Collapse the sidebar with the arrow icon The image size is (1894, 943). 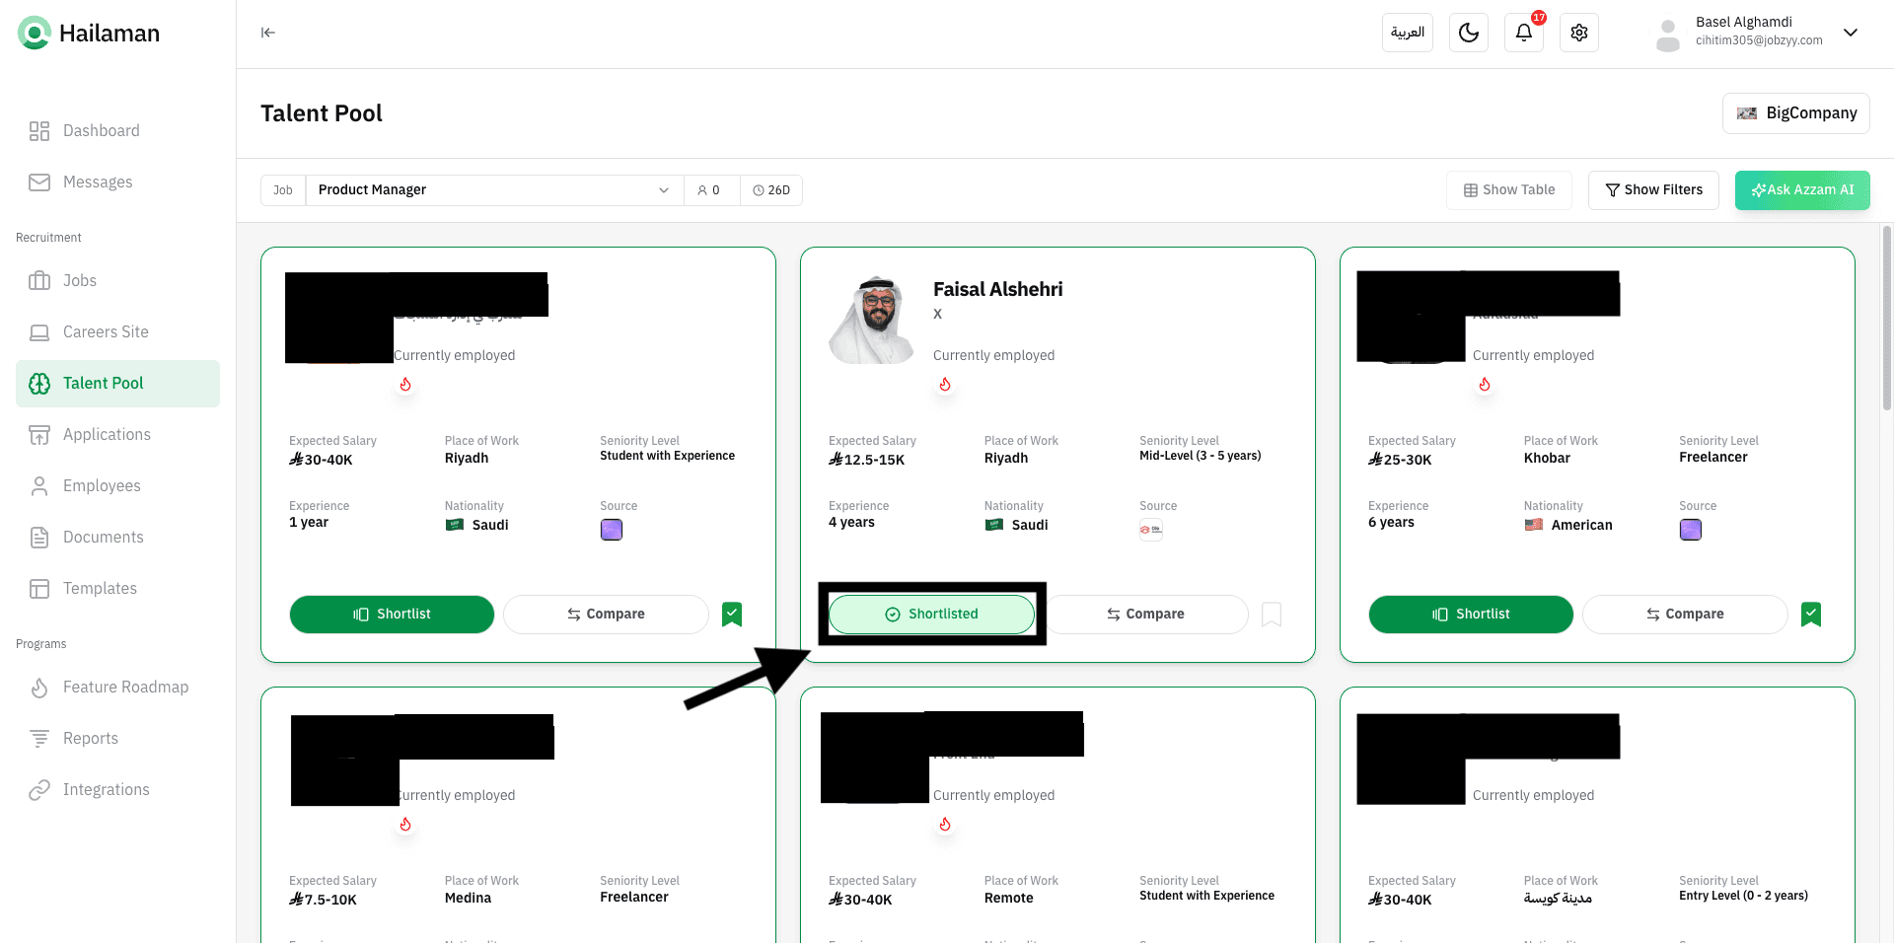(268, 33)
